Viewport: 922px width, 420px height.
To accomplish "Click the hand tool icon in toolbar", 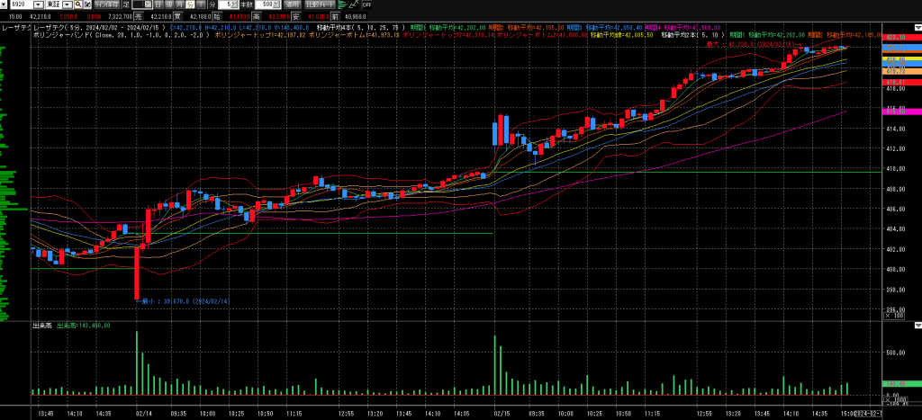I will pyautogui.click(x=87, y=4).
